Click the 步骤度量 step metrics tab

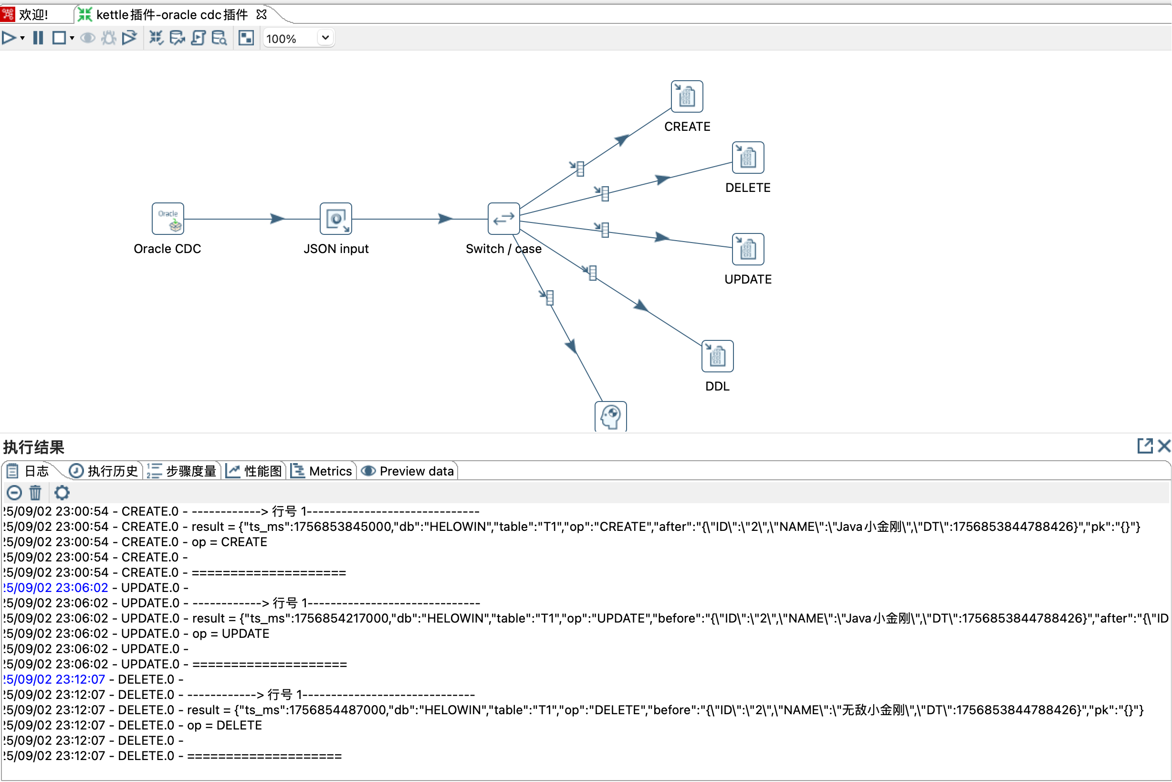pos(182,471)
